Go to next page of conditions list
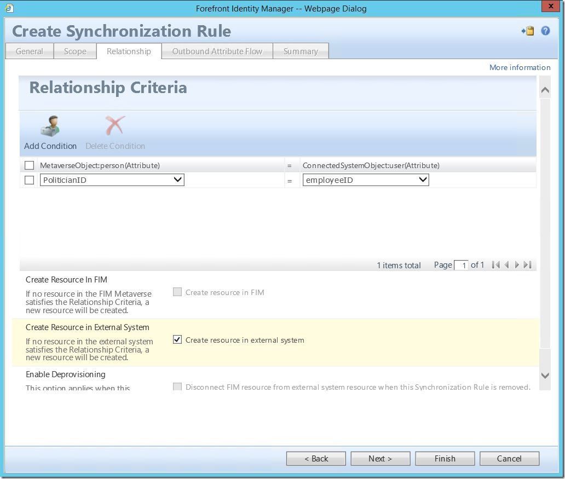The width and height of the screenshot is (565, 479). [517, 265]
